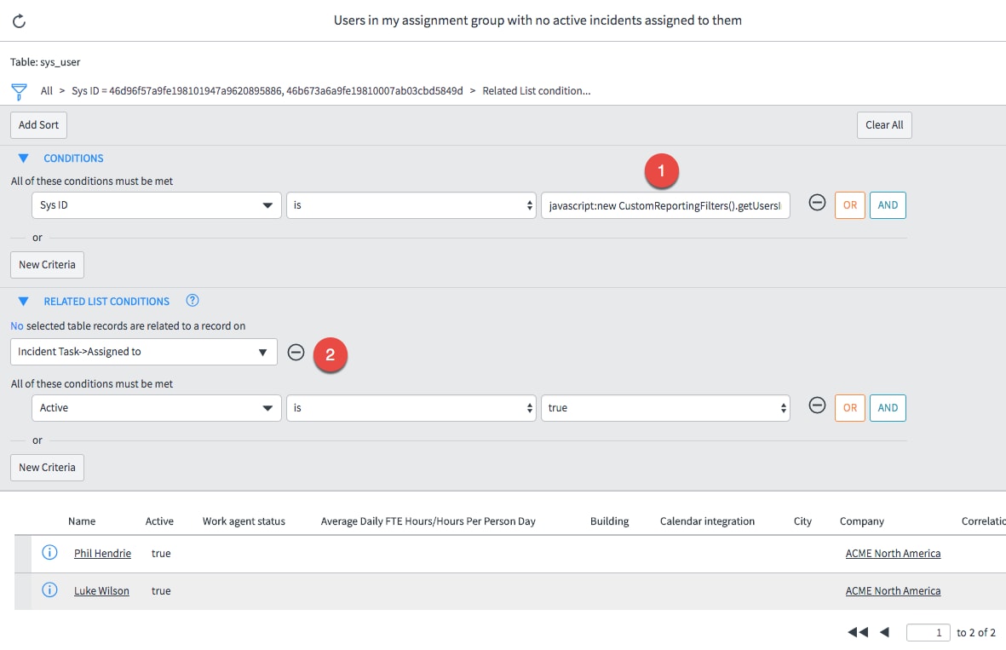
Task: Click the filter icon beside the breadcrumb
Action: (x=18, y=90)
